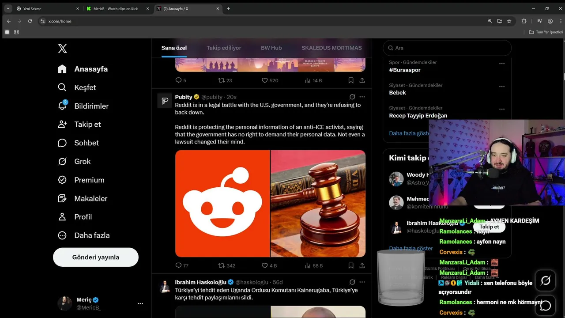Open Bebek trending topic
Image resolution: width=565 pixels, height=318 pixels.
tap(397, 92)
